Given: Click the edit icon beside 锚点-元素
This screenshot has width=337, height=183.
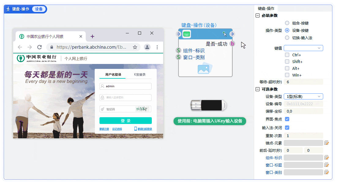Looking at the screenshot, I should click(327, 143).
